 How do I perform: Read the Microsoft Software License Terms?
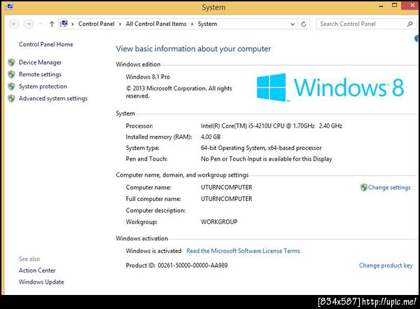pos(243,251)
